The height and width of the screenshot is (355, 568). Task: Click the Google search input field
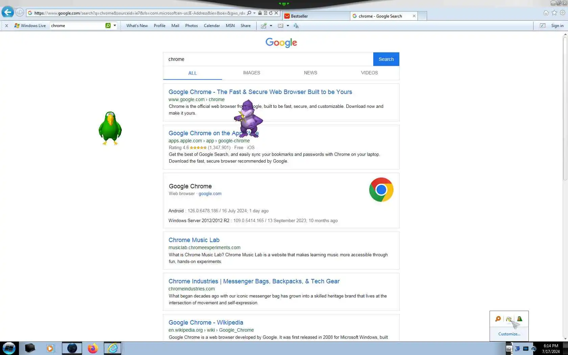[x=268, y=59]
